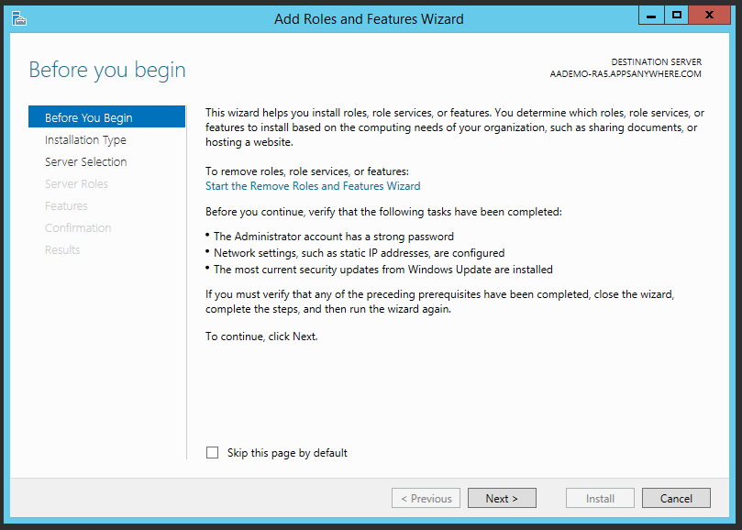Enable Skip this page by default

click(213, 453)
